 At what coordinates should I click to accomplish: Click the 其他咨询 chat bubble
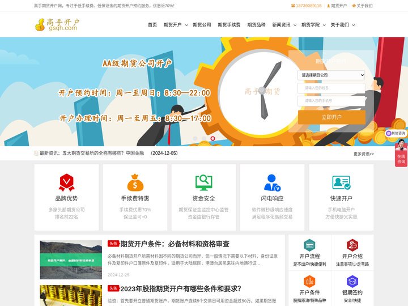(396, 133)
